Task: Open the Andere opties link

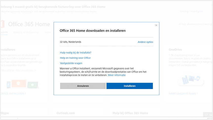Action: point(145,42)
